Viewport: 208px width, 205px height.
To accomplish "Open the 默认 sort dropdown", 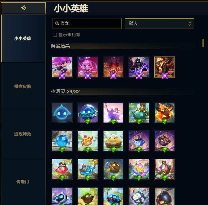I will pos(159,24).
